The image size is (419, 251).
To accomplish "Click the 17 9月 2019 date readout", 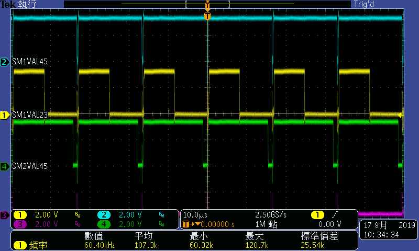I will [389, 225].
